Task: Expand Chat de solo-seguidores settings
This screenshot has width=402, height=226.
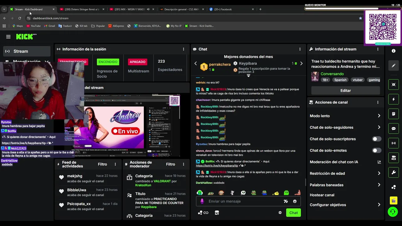Action: coord(379,127)
